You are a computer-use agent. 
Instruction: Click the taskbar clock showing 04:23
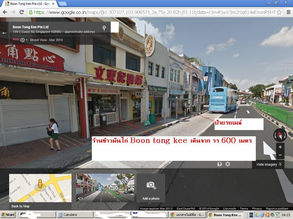(x=286, y=215)
